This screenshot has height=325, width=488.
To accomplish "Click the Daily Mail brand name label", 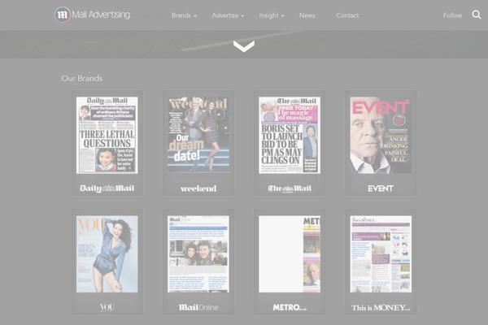I will point(107,188).
